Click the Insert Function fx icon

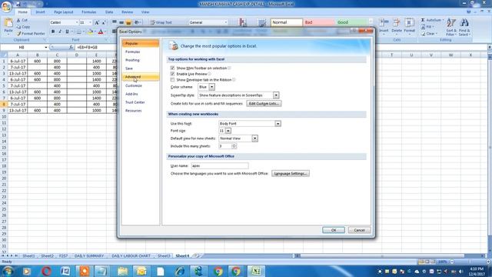tap(71, 47)
